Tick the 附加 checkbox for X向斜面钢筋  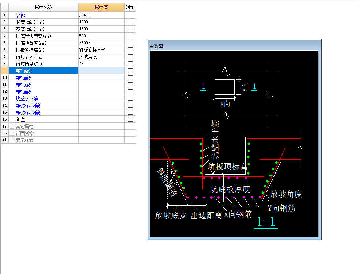pos(130,105)
